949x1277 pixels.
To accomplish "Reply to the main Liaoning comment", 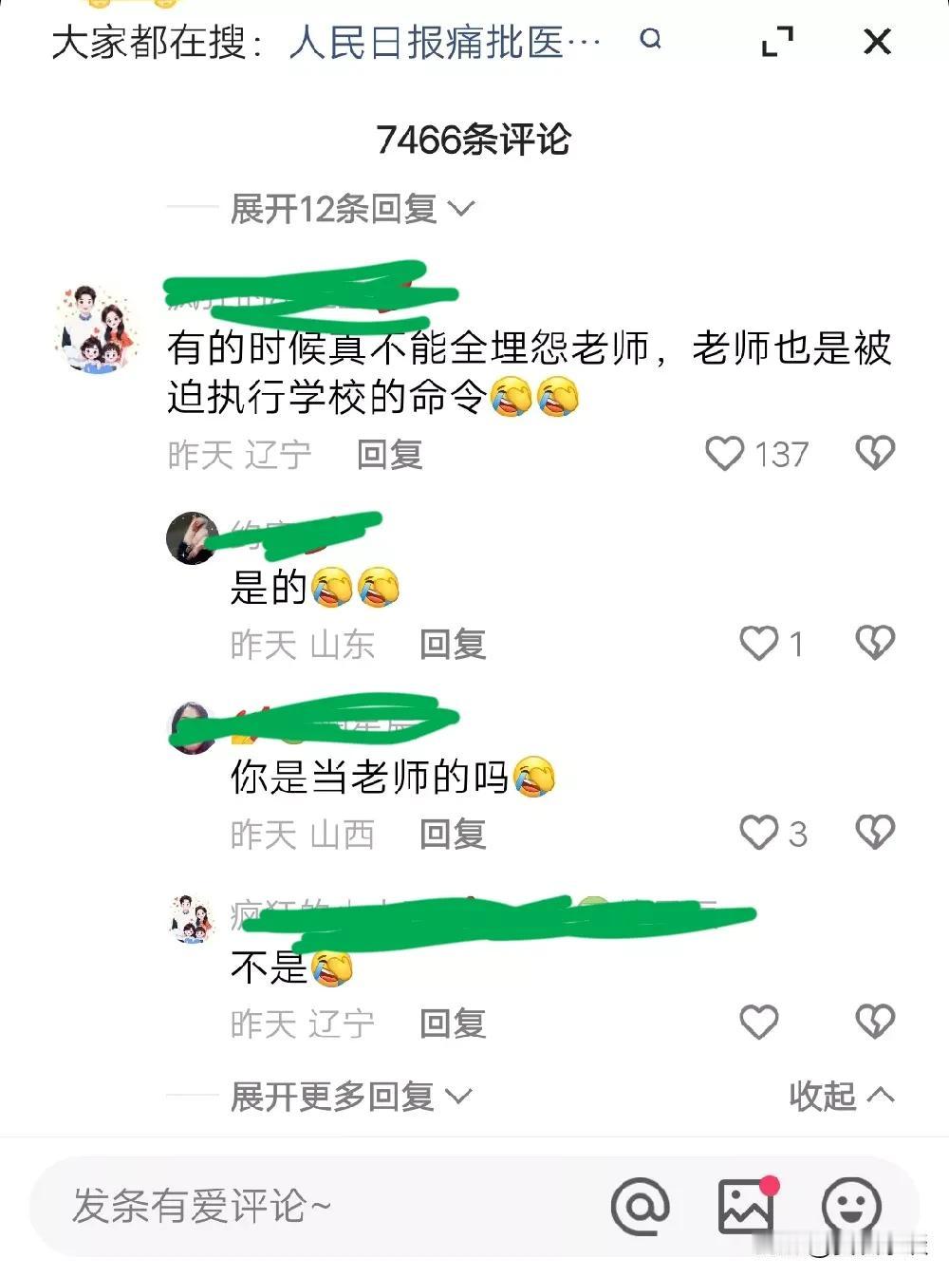I will coord(389,455).
